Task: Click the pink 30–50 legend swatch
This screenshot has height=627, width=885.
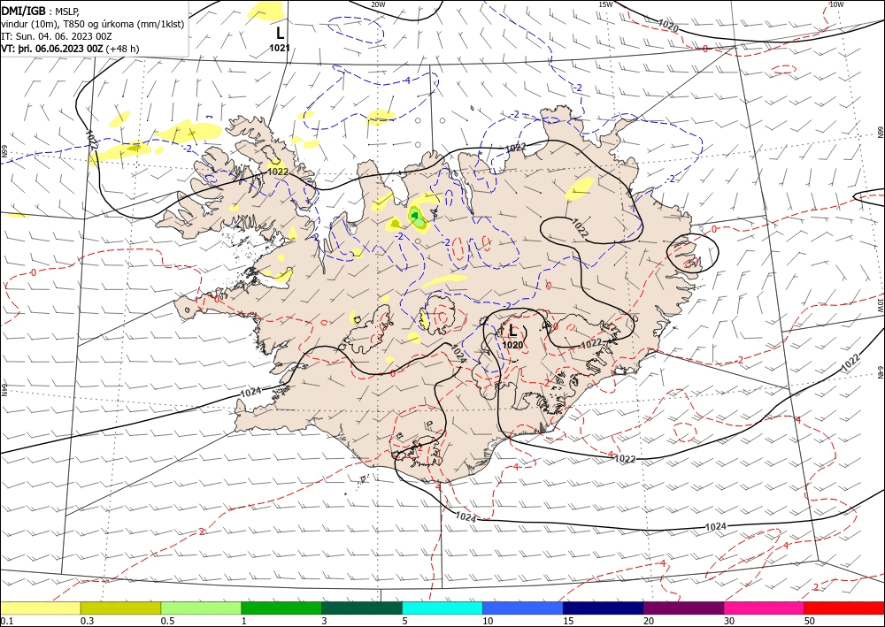Action: 765,608
